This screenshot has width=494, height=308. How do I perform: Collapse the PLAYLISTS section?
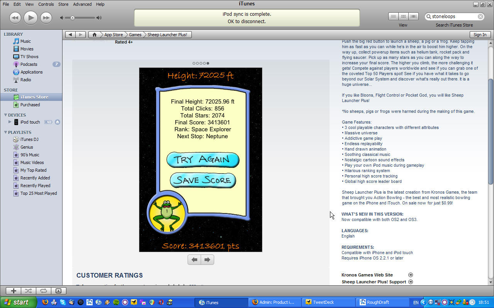5,132
